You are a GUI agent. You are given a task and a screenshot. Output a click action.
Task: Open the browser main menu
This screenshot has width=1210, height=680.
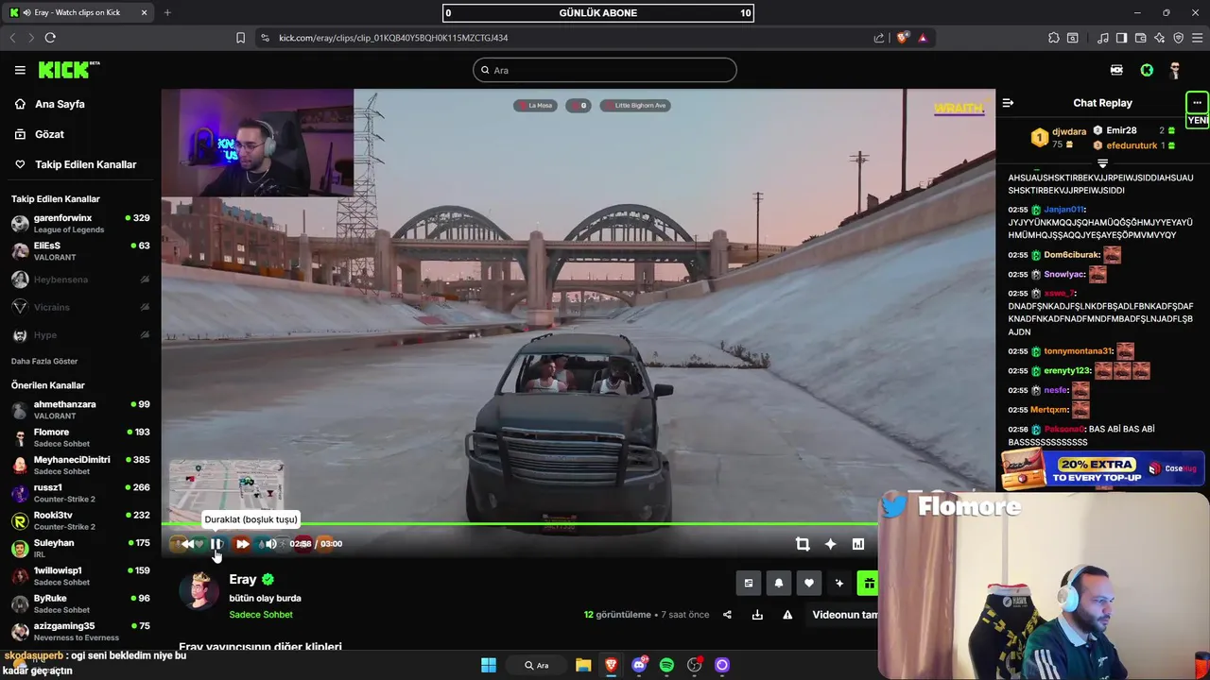pyautogui.click(x=1197, y=38)
